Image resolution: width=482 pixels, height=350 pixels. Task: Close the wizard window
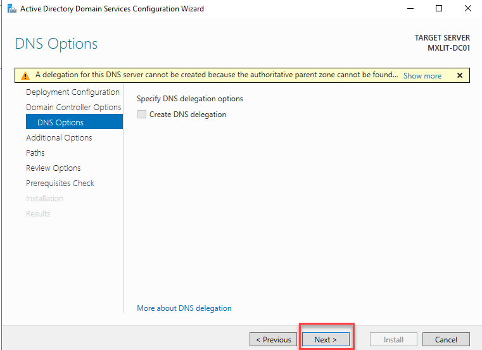click(x=467, y=9)
